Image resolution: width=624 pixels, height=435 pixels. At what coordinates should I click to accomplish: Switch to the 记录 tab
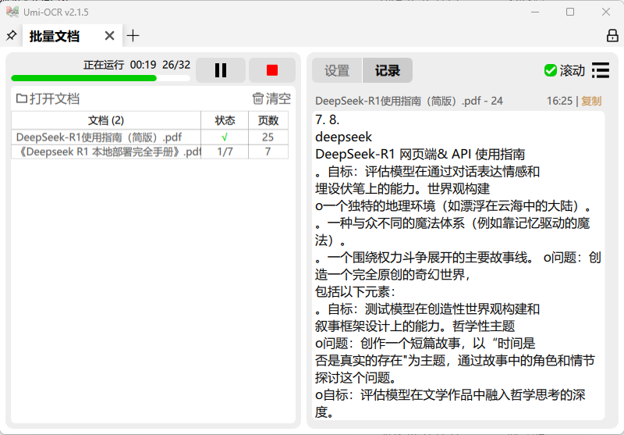(387, 70)
